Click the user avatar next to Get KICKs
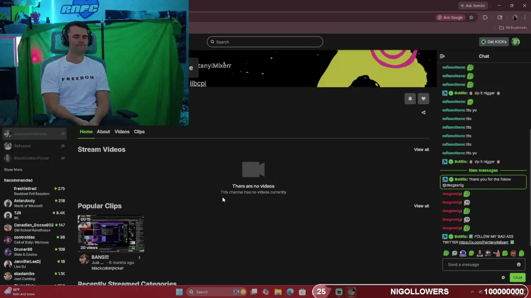Viewport: 531px width, 298px height. coord(515,42)
